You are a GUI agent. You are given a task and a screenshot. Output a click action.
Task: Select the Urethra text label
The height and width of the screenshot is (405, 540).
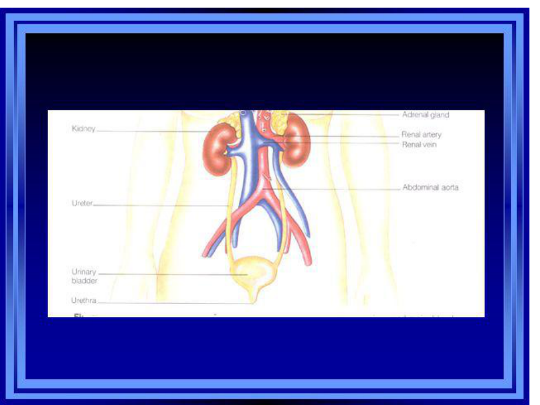pos(83,301)
